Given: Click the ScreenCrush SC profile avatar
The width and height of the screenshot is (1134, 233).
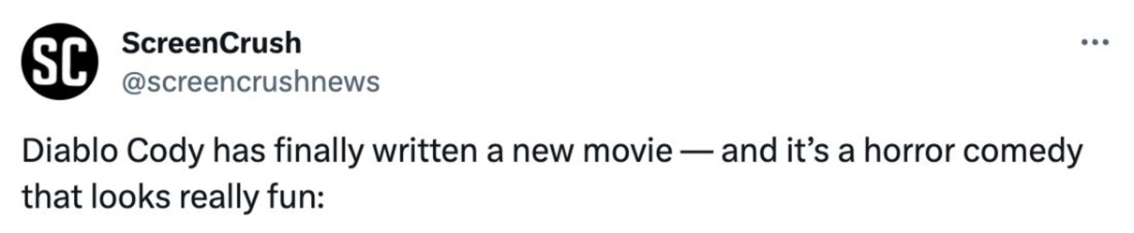Looking at the screenshot, I should pos(60,62).
